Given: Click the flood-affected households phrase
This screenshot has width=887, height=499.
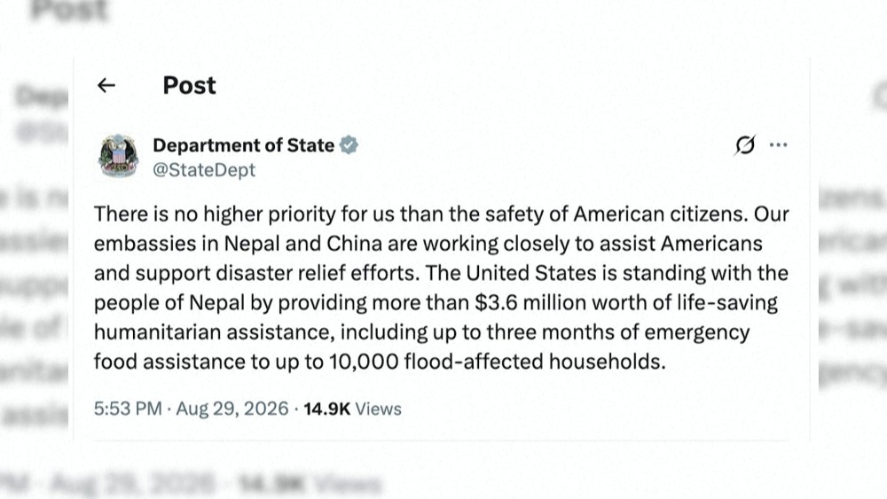Looking at the screenshot, I should pos(535,361).
